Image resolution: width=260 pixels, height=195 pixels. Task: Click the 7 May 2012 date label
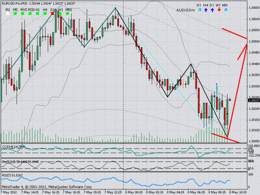[9, 193]
